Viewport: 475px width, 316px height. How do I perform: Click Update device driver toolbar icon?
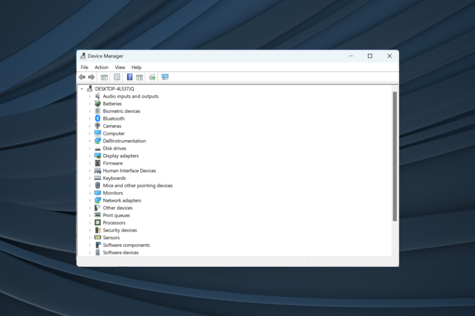click(152, 77)
